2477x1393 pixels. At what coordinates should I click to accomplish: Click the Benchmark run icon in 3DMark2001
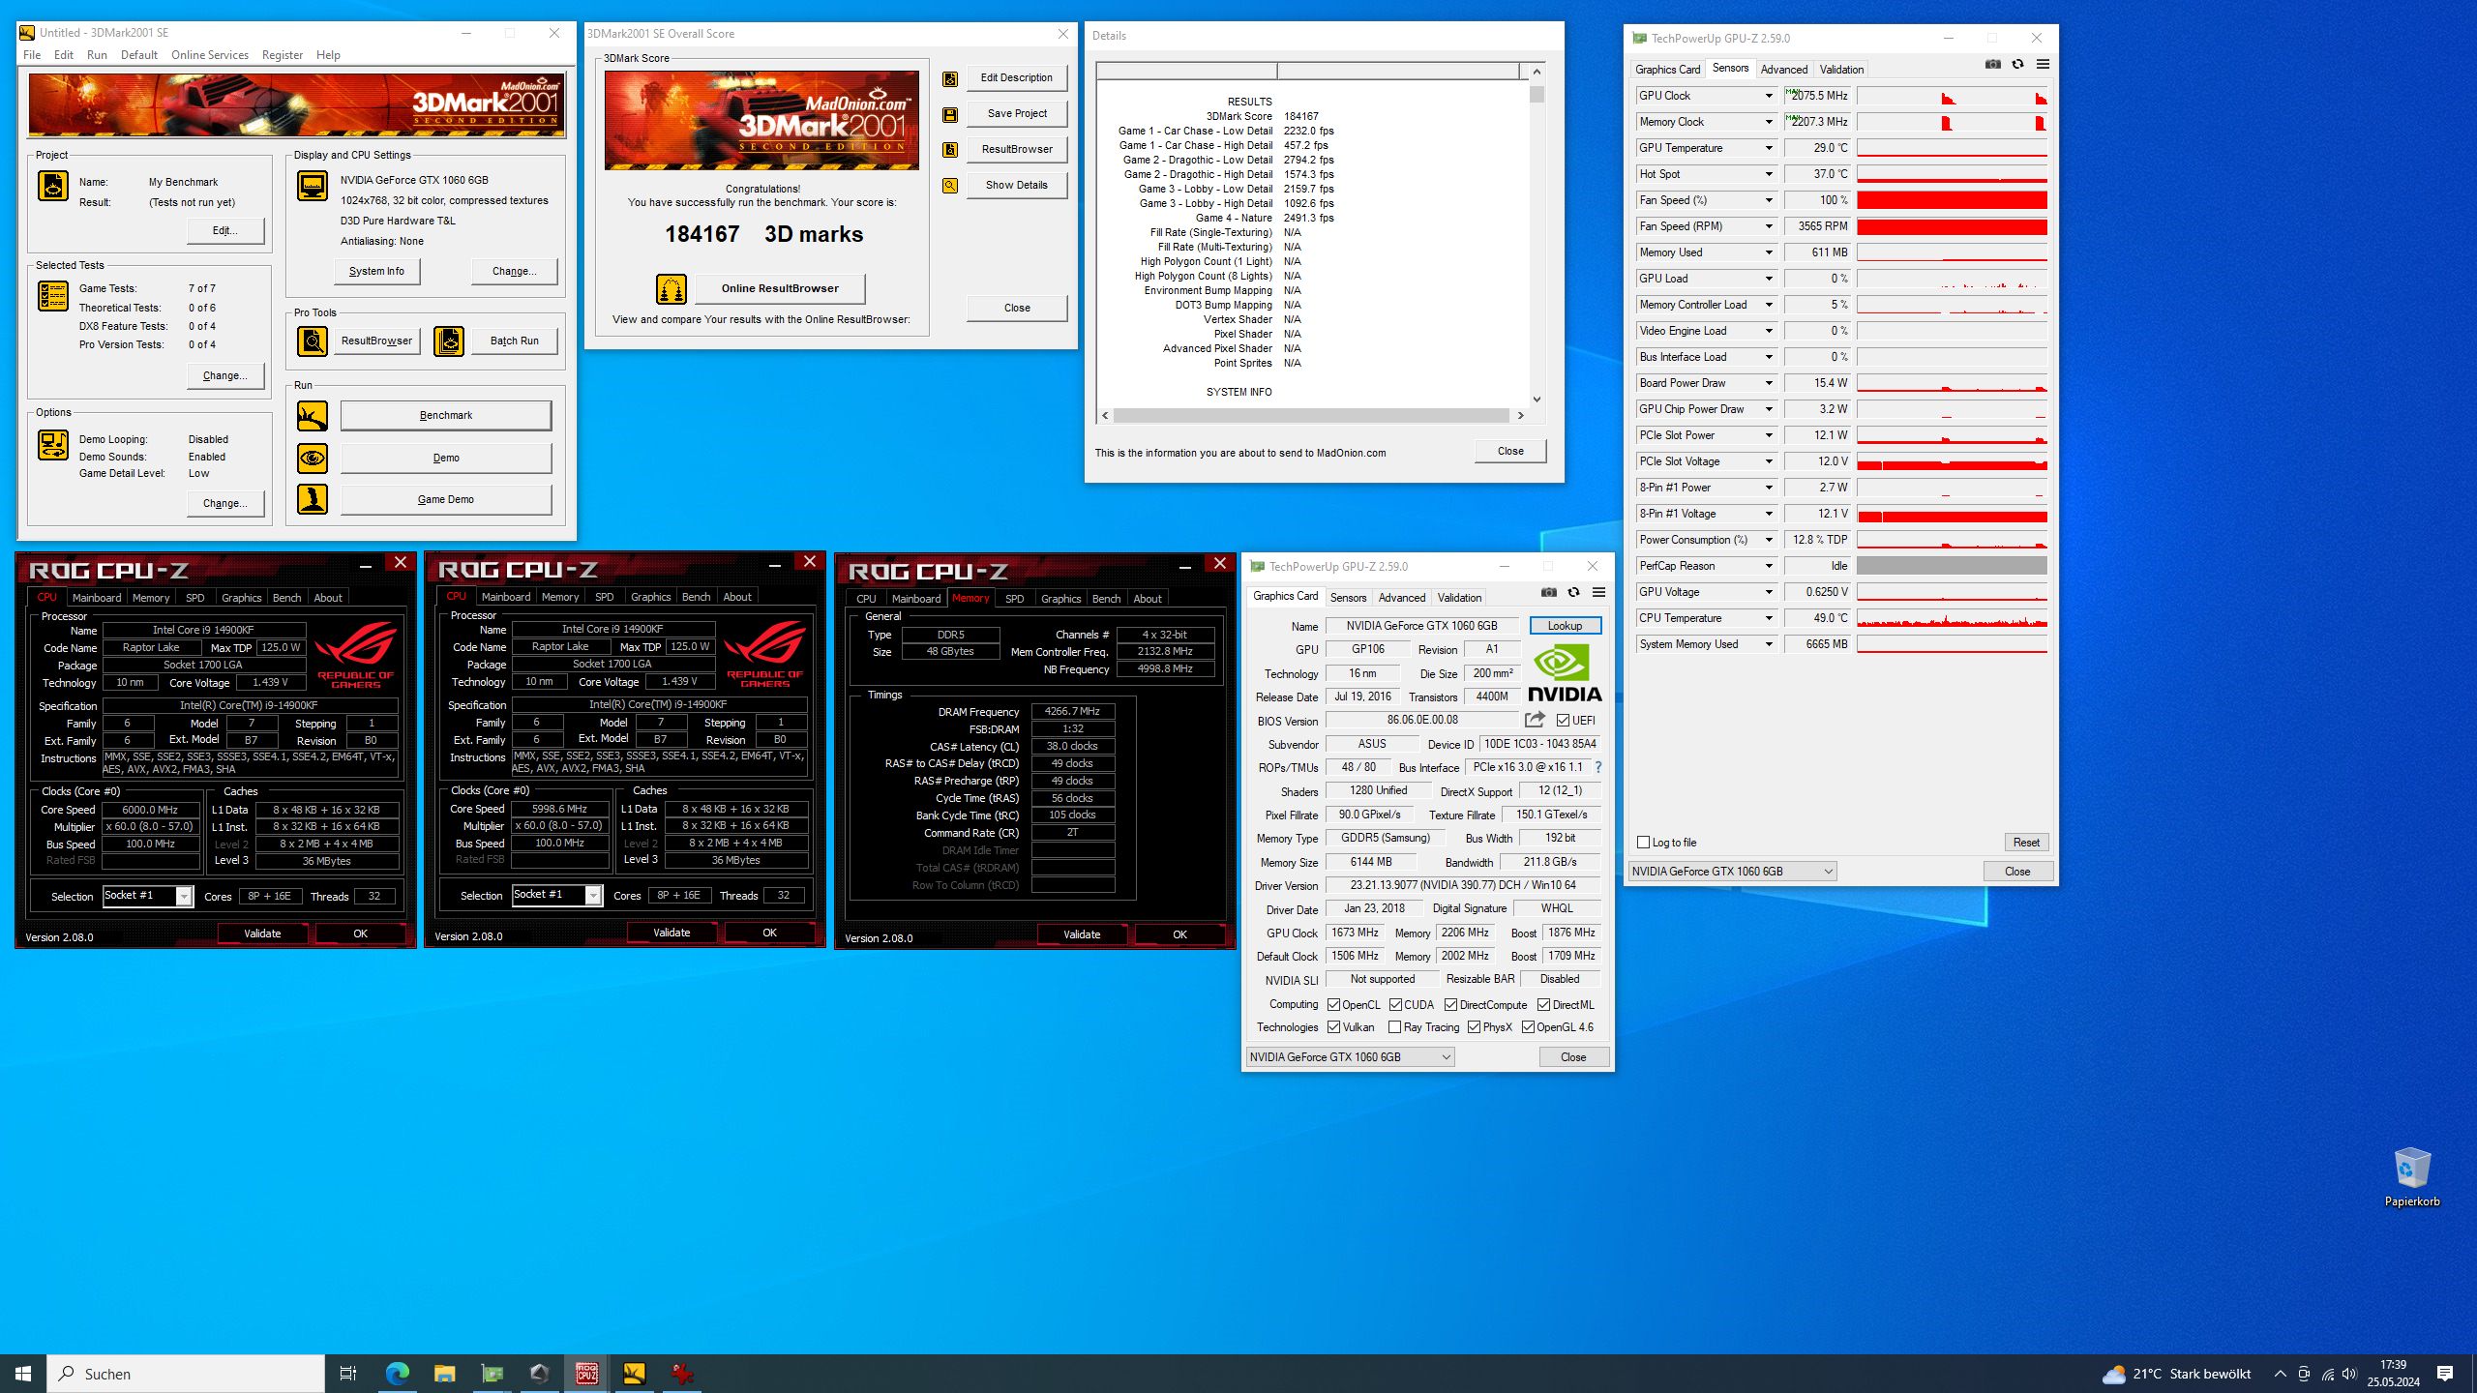click(x=312, y=416)
